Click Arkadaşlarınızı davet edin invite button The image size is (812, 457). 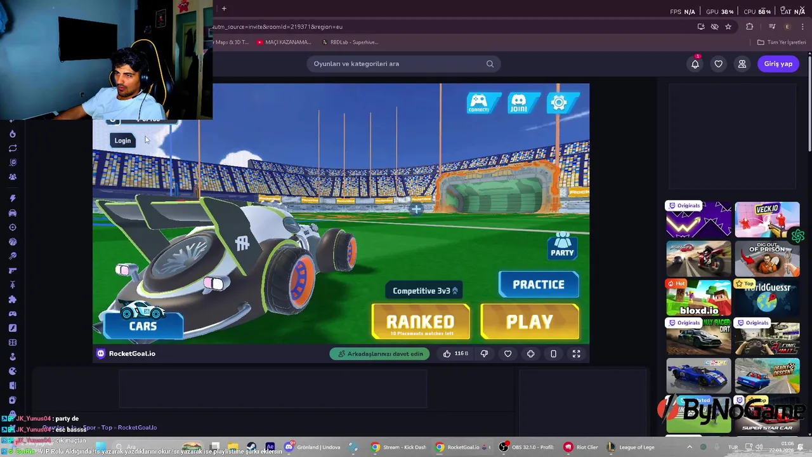(x=379, y=354)
